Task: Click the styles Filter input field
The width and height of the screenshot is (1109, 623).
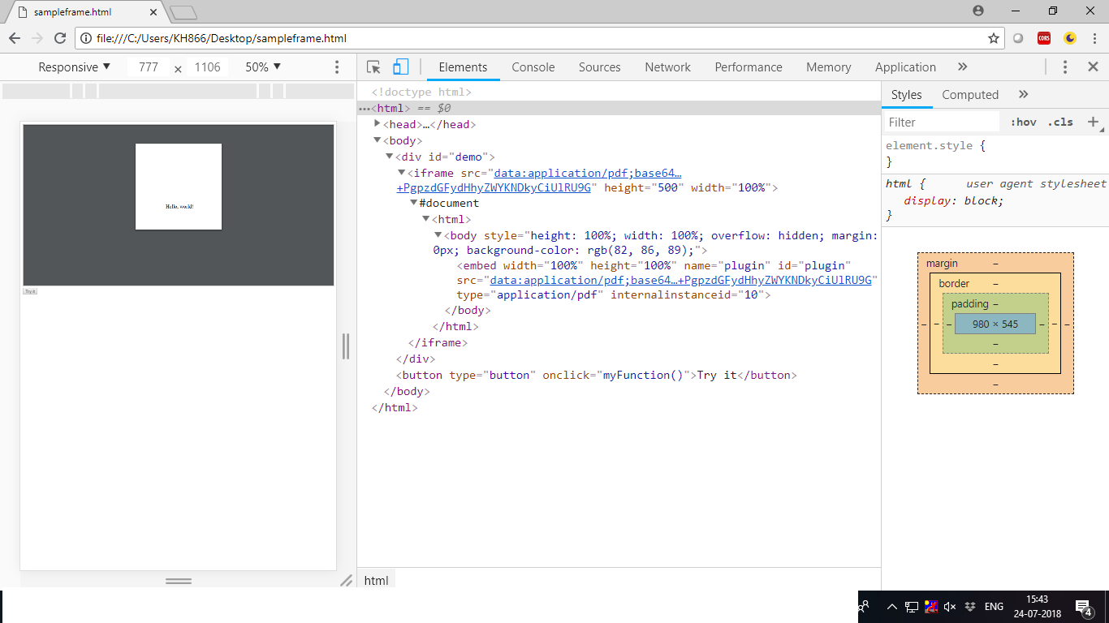Action: pyautogui.click(x=942, y=122)
